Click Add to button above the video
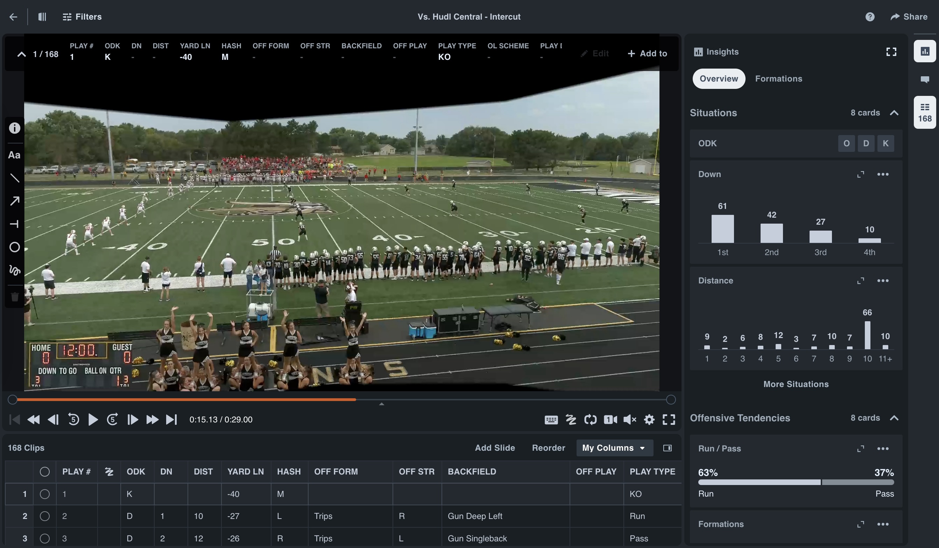 tap(648, 54)
